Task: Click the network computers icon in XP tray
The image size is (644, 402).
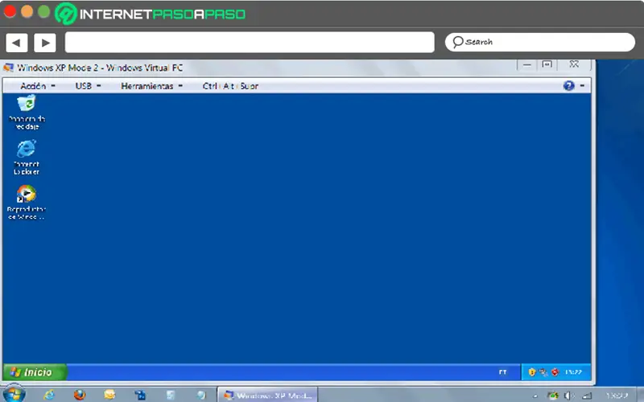Action: tap(543, 372)
